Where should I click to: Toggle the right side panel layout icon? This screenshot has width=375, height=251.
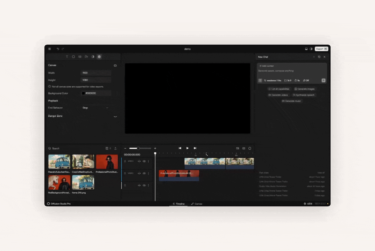[311, 49]
